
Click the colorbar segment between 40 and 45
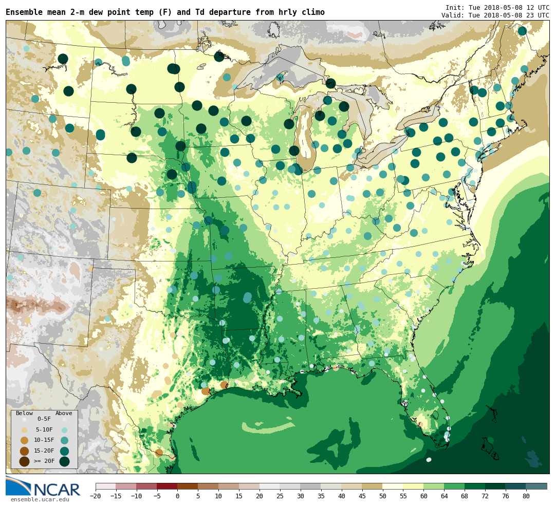(x=352, y=486)
